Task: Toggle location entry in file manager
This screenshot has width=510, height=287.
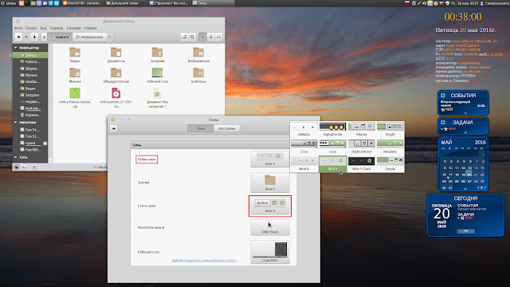Action: tap(184, 37)
